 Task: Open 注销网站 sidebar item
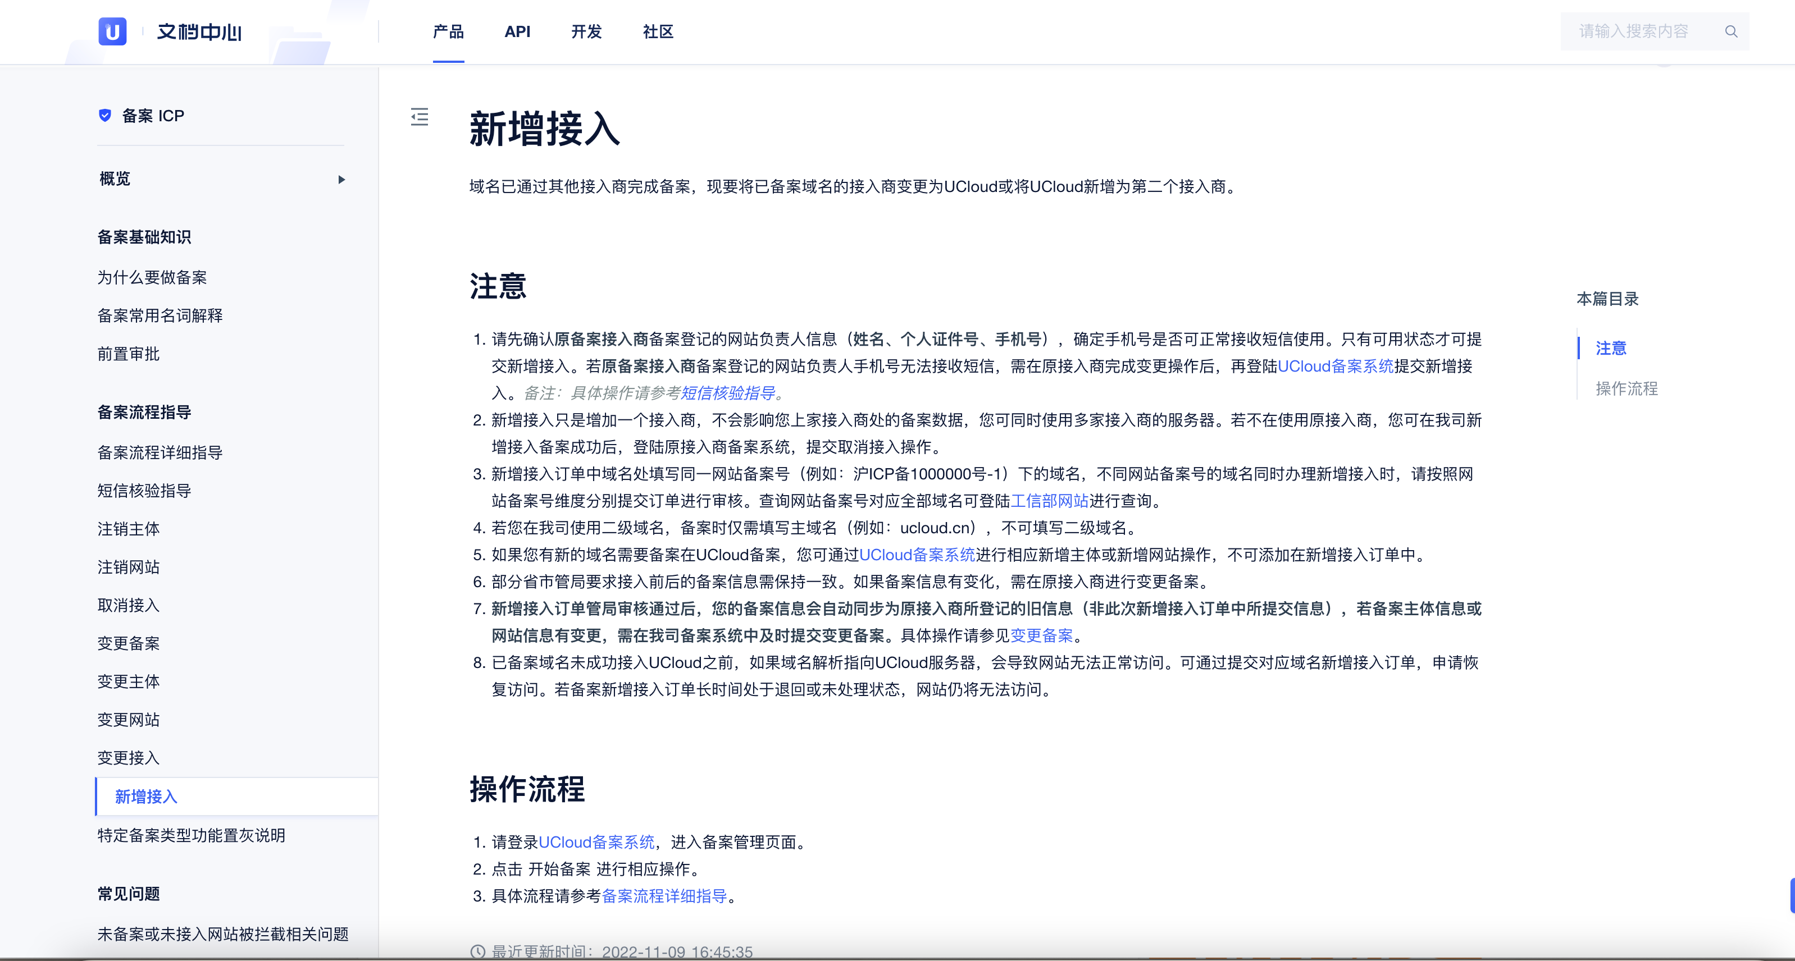128,567
